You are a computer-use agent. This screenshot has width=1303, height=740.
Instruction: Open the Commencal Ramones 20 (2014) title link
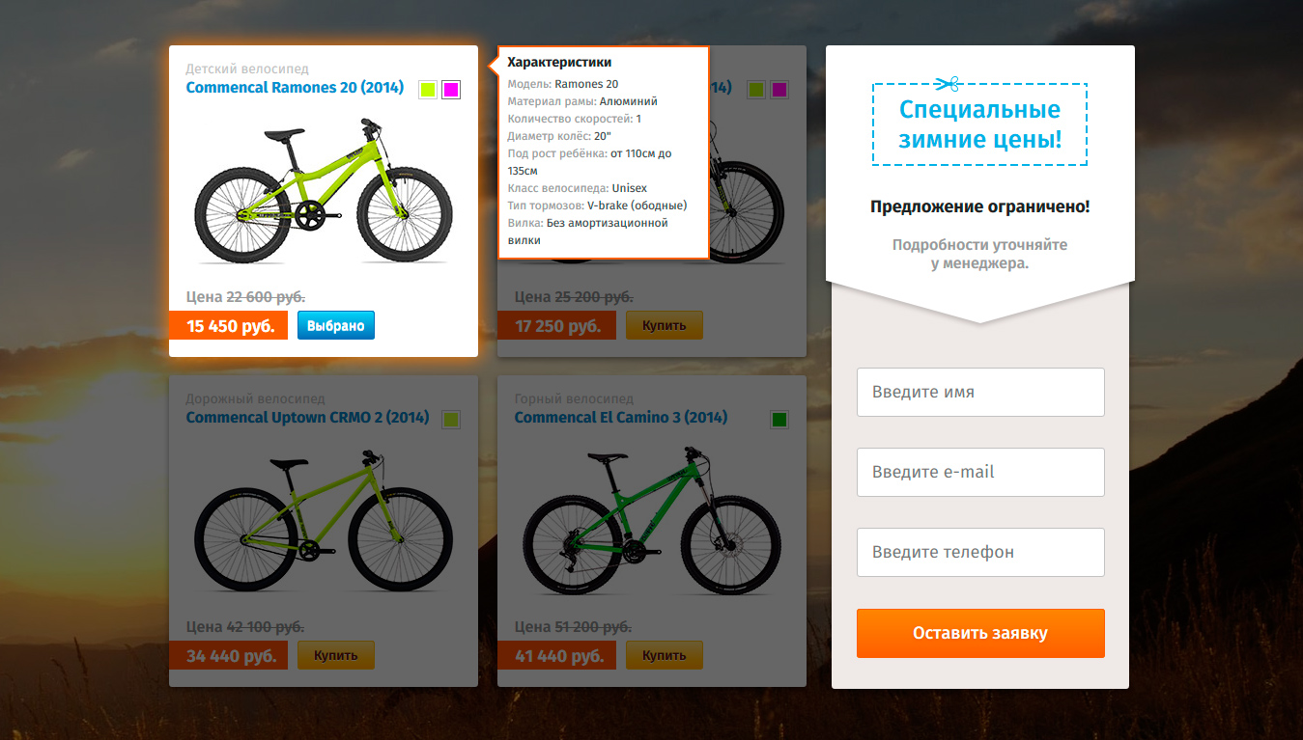295,88
